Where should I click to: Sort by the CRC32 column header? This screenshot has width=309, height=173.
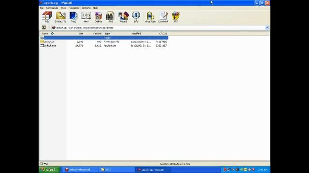click(163, 34)
